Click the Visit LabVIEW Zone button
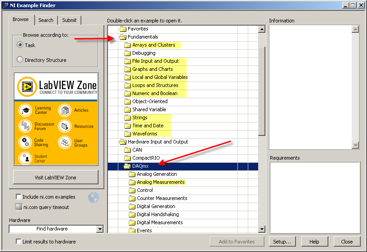 [56, 177]
